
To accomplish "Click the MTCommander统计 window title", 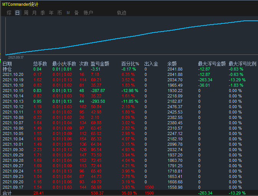I will tap(20, 4).
